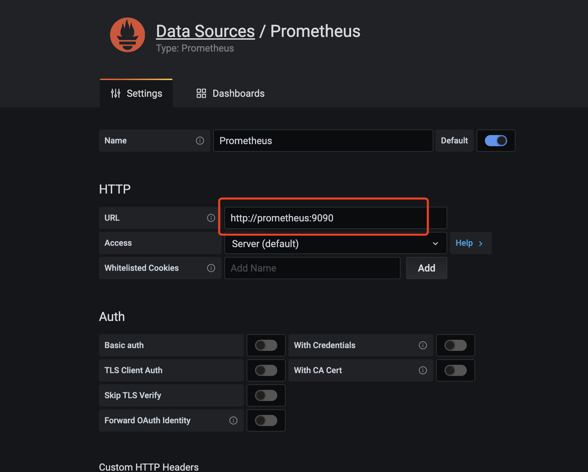This screenshot has height=472, width=588.
Task: Click the URL input field
Action: 335,218
